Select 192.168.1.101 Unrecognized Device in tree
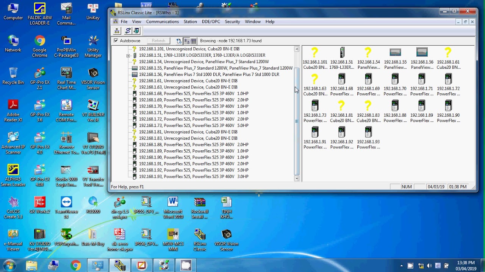This screenshot has height=272, width=485. (x=189, y=49)
